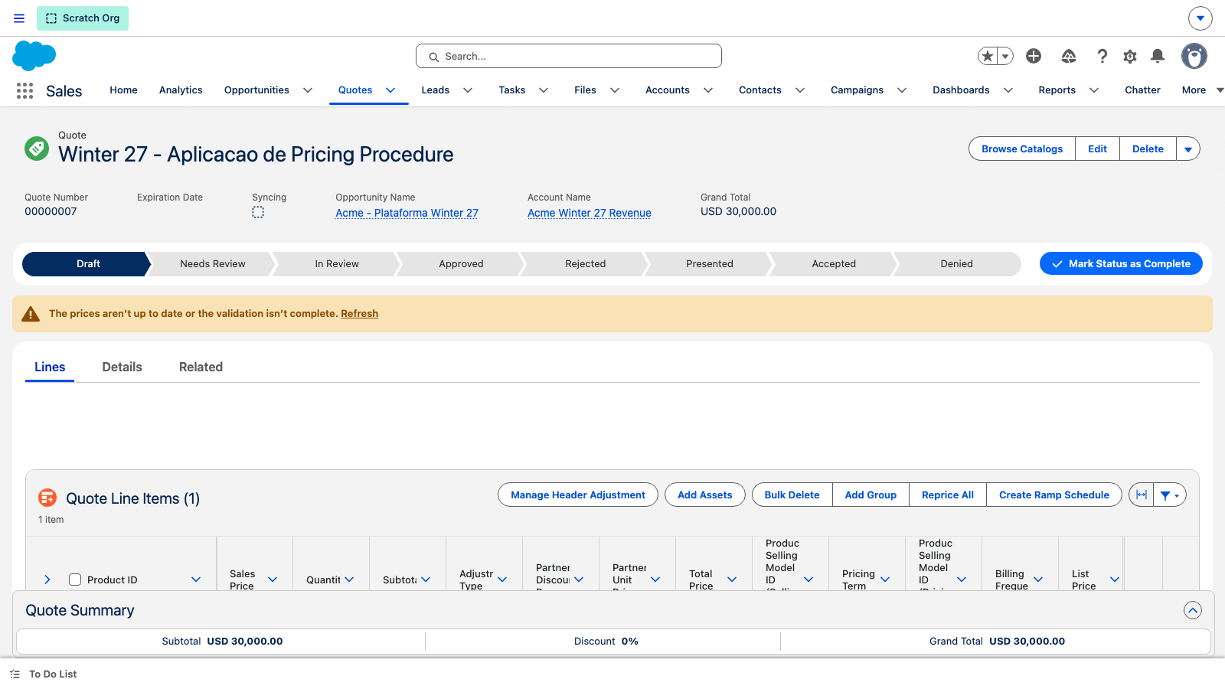This screenshot has height=689, width=1225.
Task: Expand all line item rows chevron
Action: click(x=47, y=580)
